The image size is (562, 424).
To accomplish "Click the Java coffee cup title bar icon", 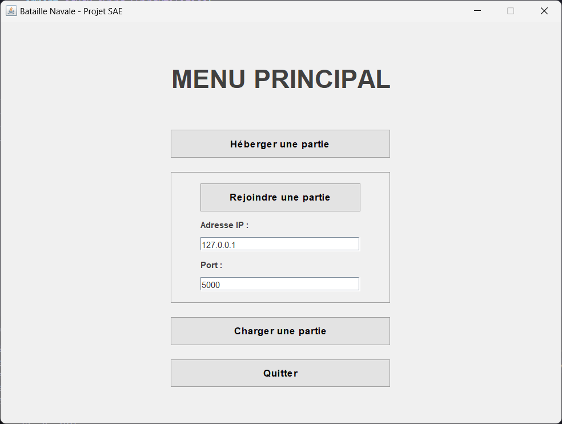I will click(11, 10).
